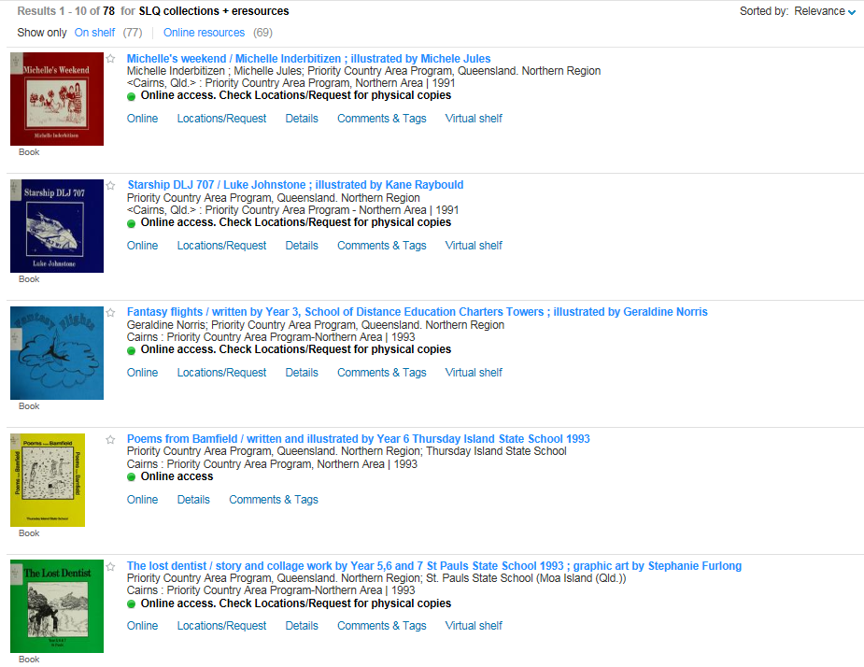Star the Starship DLJ 707 record

[110, 186]
